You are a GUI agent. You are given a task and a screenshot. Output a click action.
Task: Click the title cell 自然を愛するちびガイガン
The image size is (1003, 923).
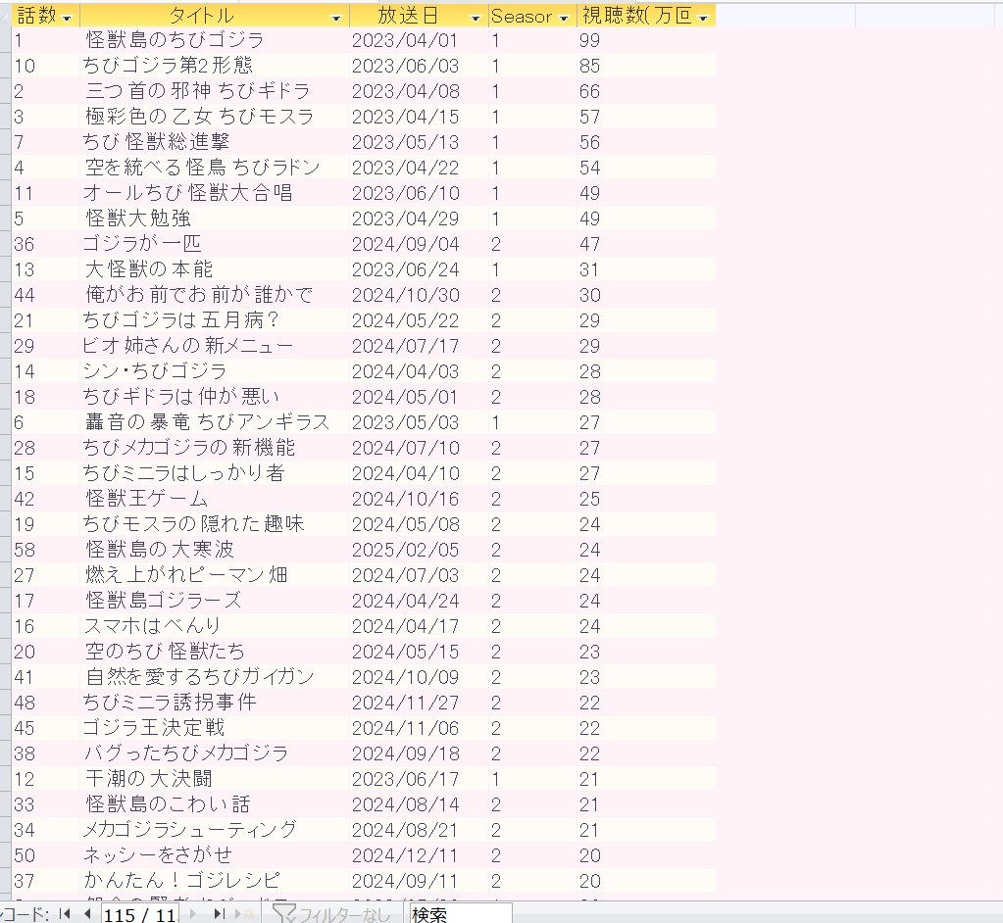[x=215, y=677]
